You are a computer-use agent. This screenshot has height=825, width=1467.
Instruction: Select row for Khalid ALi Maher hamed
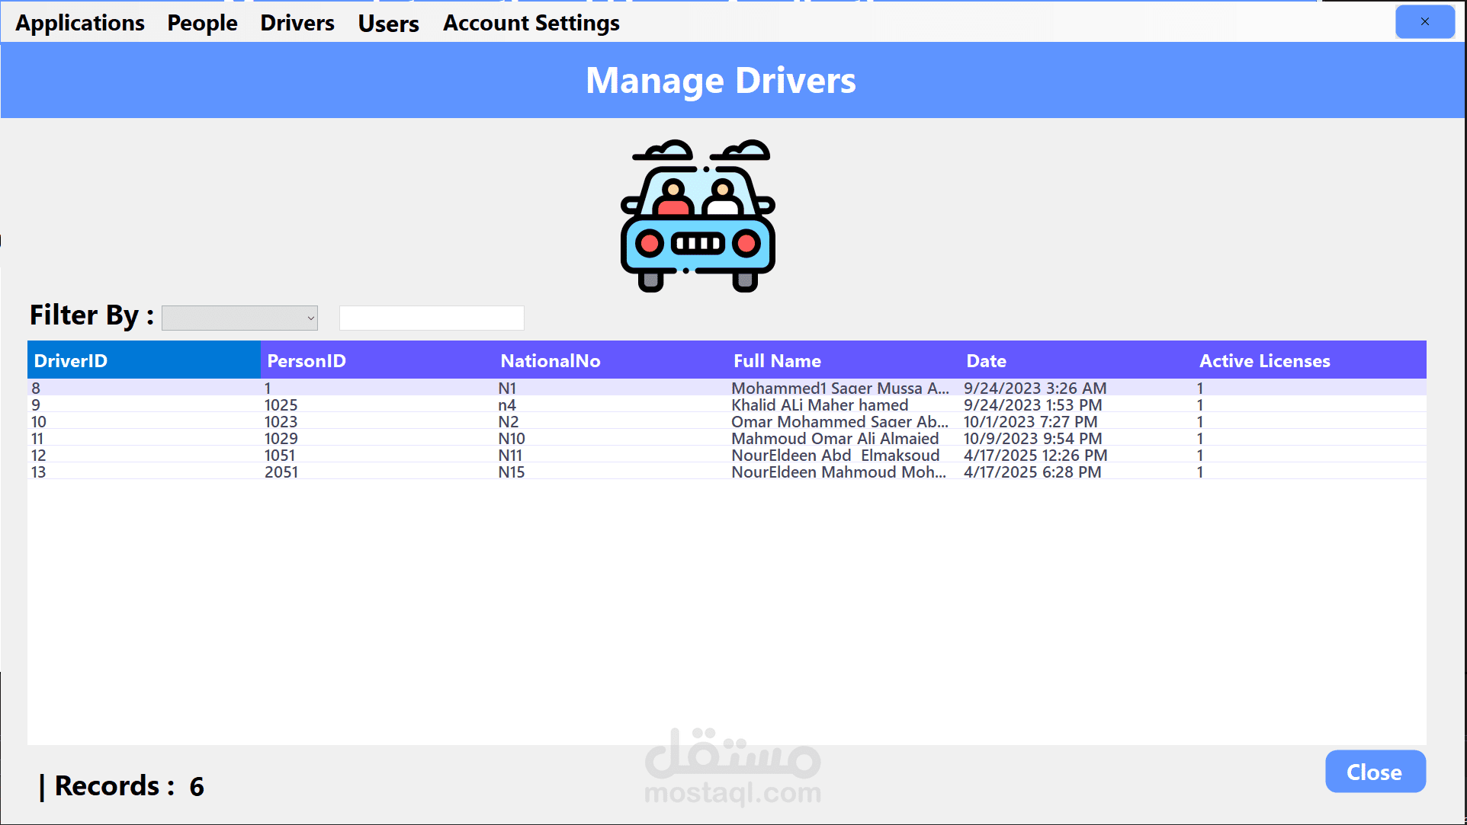point(819,405)
